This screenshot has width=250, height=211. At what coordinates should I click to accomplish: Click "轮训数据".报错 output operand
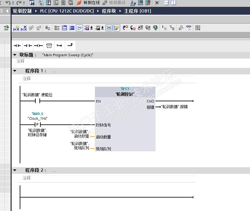[x=174, y=107]
